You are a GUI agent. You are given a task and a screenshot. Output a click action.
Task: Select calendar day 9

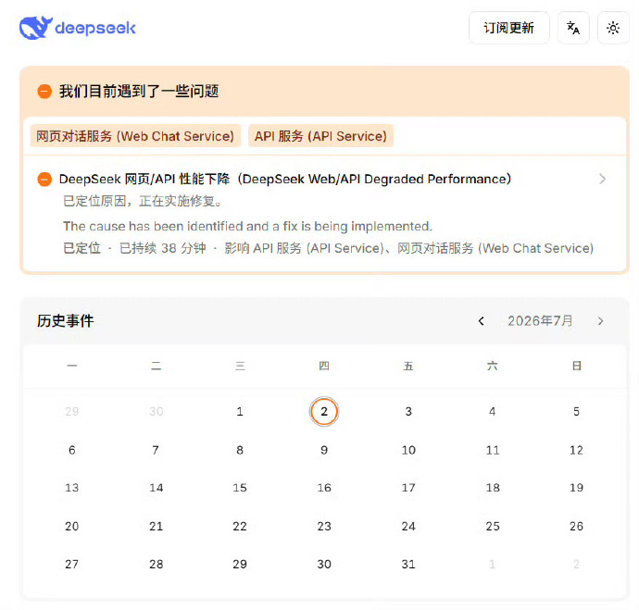(324, 450)
